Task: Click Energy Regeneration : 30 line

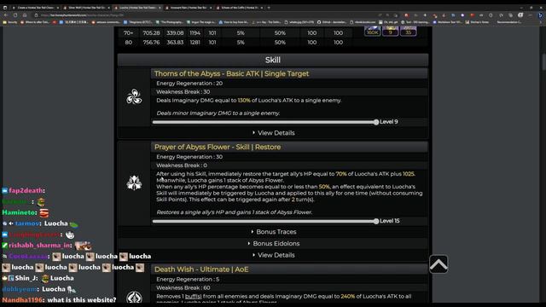Action: 189,157
